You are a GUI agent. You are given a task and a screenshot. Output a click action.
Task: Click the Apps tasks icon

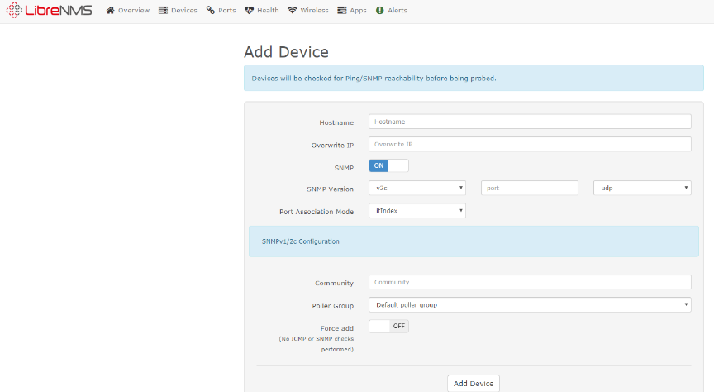coord(342,11)
